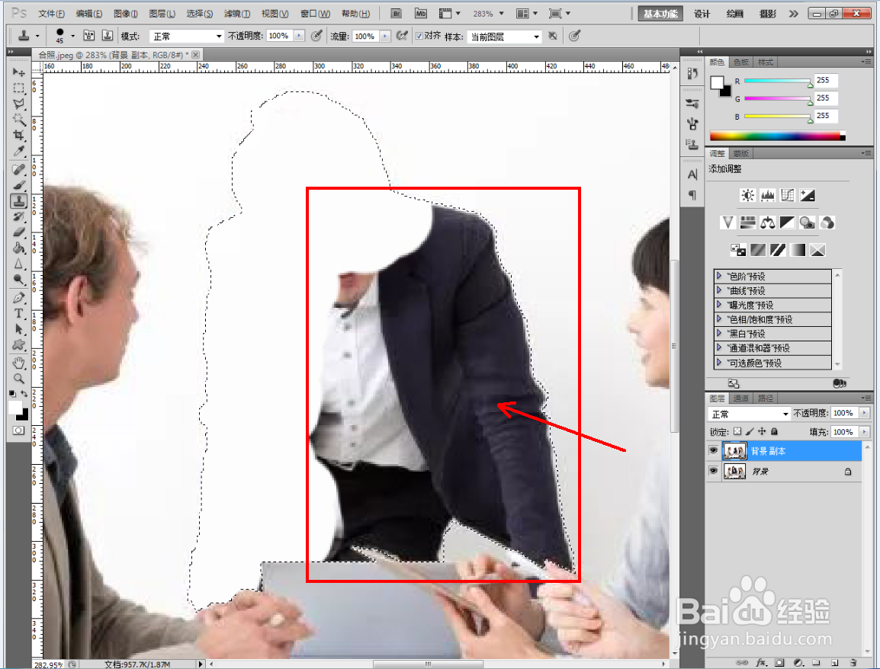This screenshot has height=669, width=880.
Task: Switch to the 设计 workspace
Action: click(x=702, y=14)
